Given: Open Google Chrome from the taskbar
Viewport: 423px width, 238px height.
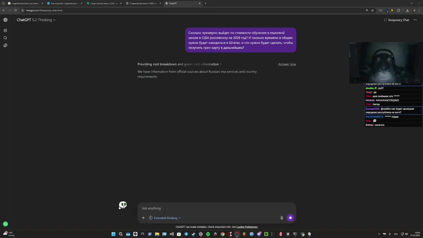Looking at the screenshot, I should point(222,234).
